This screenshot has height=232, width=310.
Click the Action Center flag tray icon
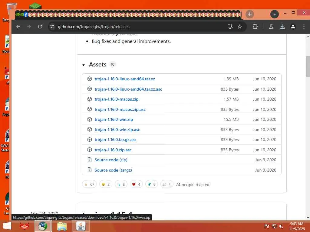266,226
